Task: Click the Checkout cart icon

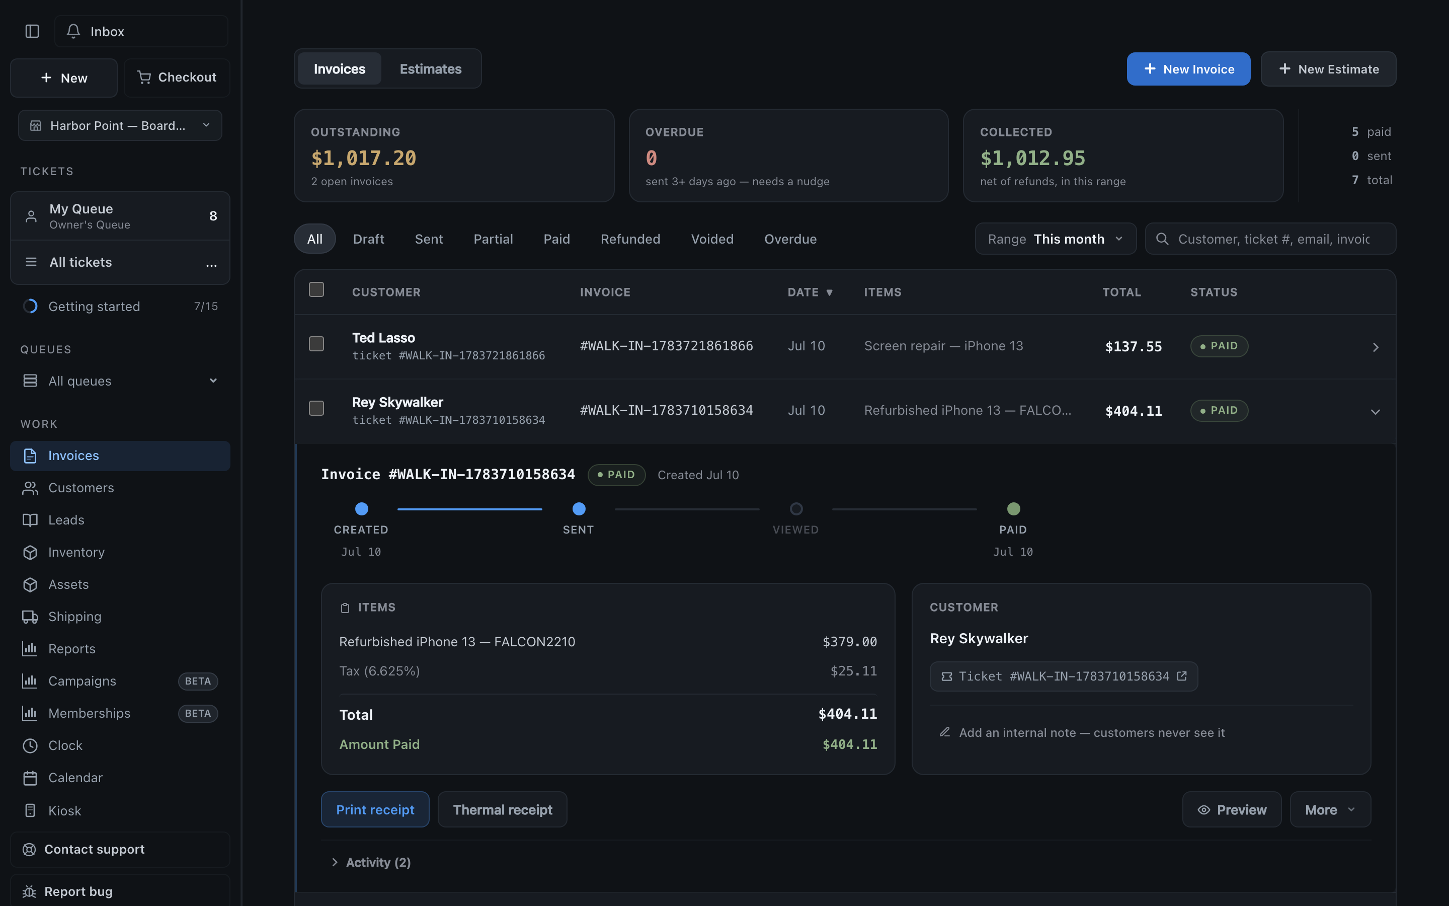Action: pyautogui.click(x=144, y=78)
